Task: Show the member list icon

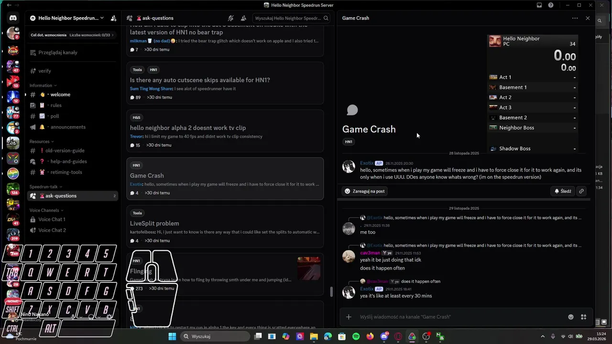Action: (243, 18)
